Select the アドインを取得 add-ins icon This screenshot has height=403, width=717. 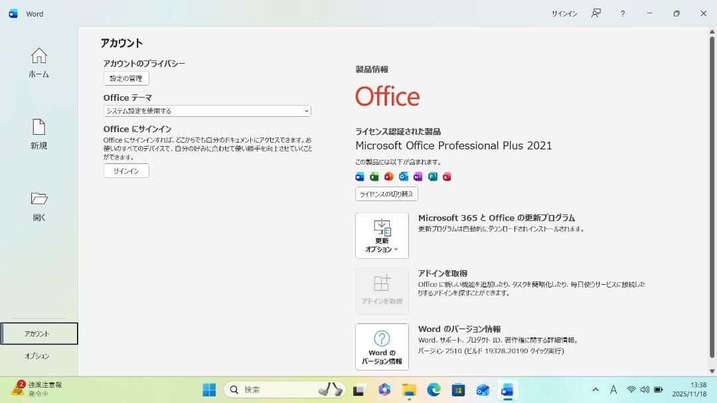(382, 290)
